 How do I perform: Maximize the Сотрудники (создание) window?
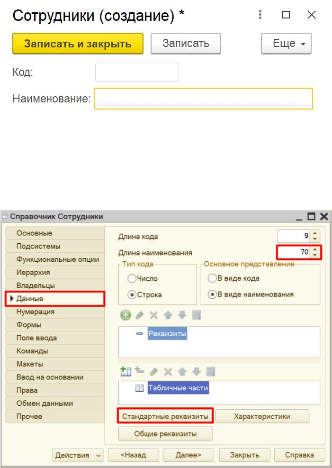point(286,15)
